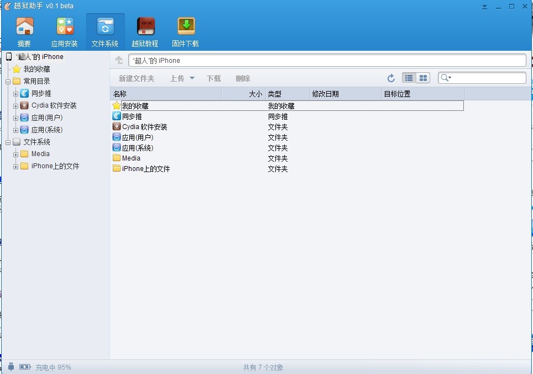Click the refresh icon in the toolbar
Image resolution: width=533 pixels, height=374 pixels.
pyautogui.click(x=391, y=78)
